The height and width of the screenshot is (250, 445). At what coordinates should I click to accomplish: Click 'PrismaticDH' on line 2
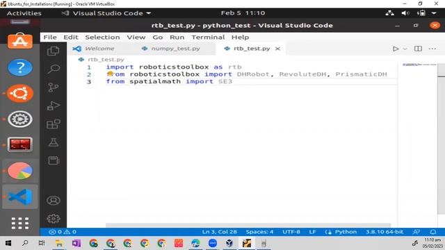[361, 74]
